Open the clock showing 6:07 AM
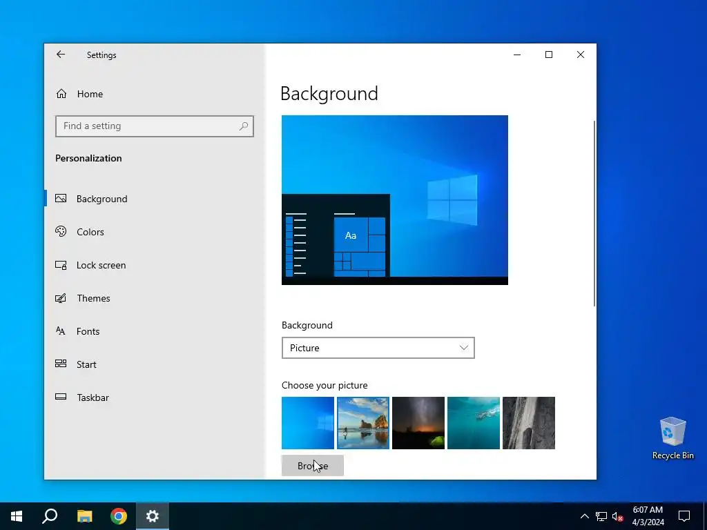This screenshot has width=707, height=530. [x=648, y=516]
